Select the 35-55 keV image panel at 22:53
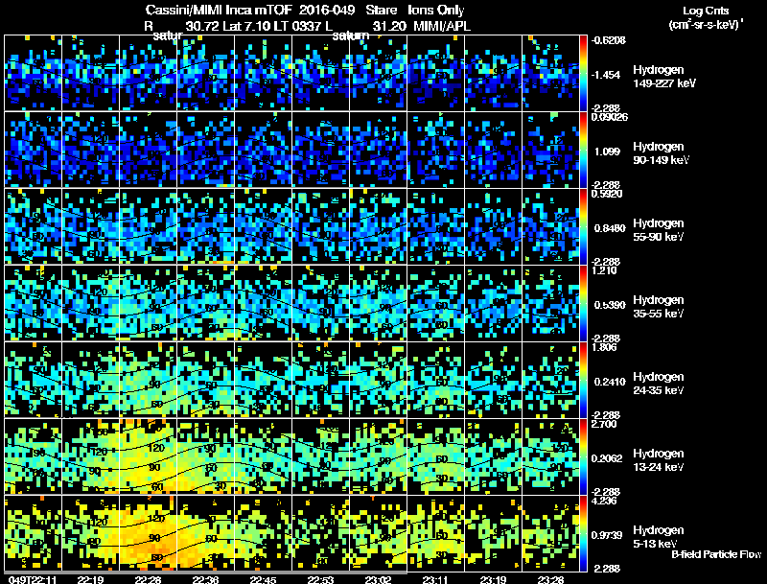This screenshot has height=584, width=767. 320,303
